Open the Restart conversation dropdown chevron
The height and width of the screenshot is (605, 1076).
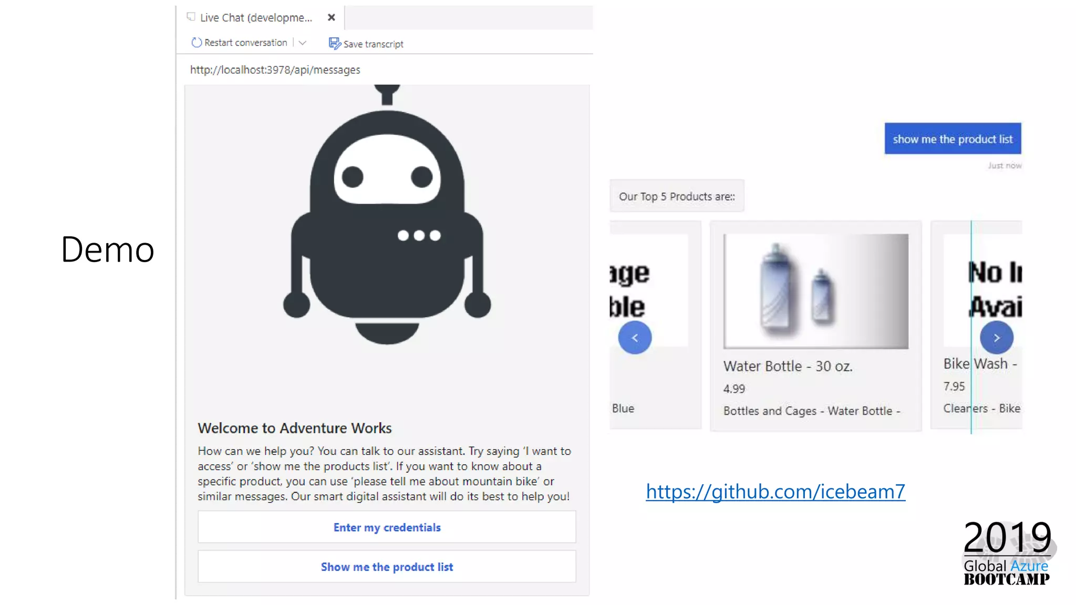(303, 43)
